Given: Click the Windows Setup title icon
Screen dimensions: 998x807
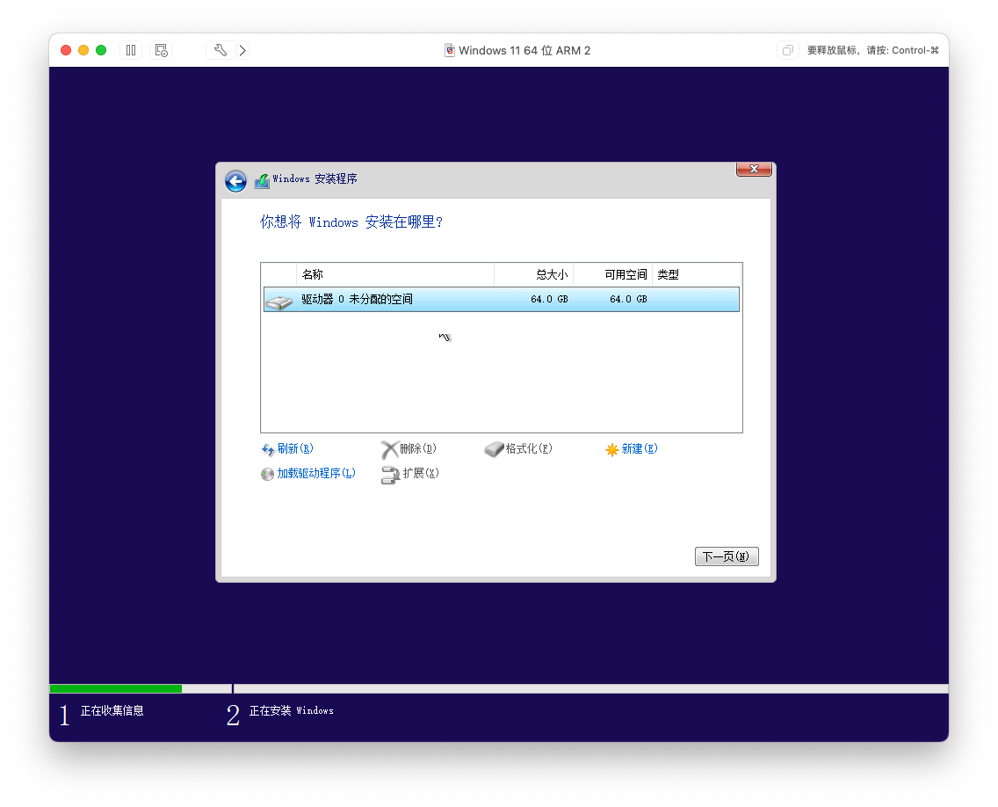Looking at the screenshot, I should 262,181.
